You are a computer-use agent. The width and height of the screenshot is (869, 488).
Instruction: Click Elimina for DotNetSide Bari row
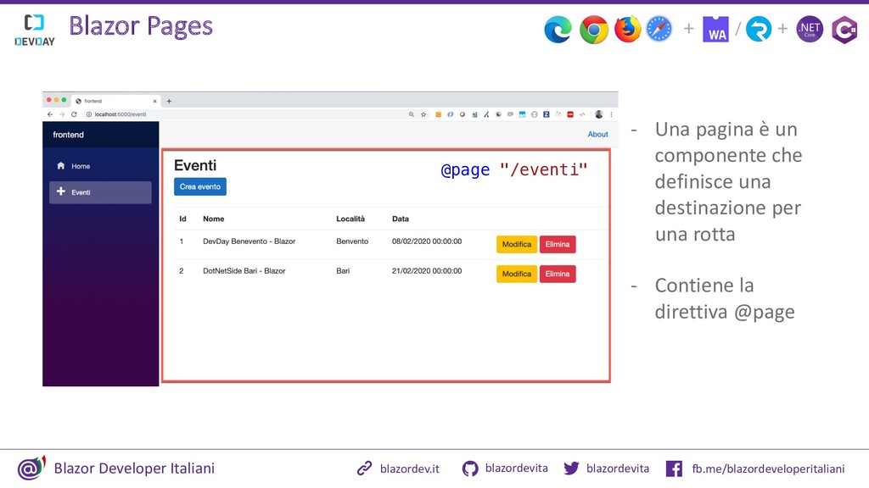(x=558, y=274)
